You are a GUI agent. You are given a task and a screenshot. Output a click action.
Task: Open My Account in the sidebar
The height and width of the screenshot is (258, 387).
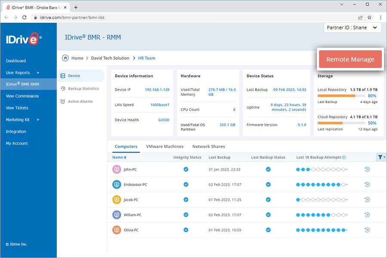[17, 144]
